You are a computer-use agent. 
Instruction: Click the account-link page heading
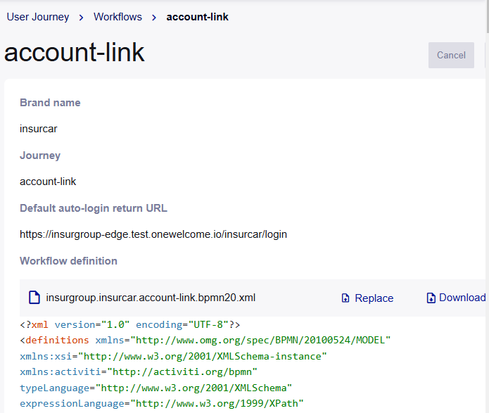tap(74, 52)
